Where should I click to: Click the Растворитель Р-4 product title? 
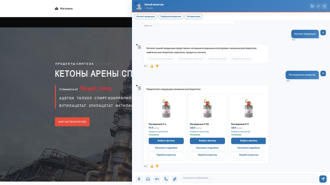157,124
